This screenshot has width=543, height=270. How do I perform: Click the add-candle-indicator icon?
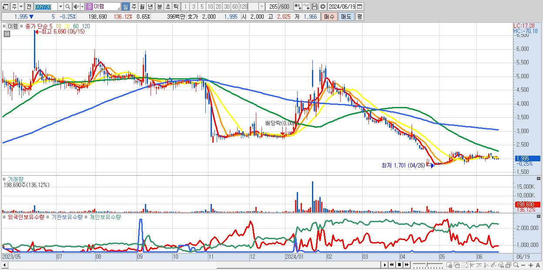298,7
